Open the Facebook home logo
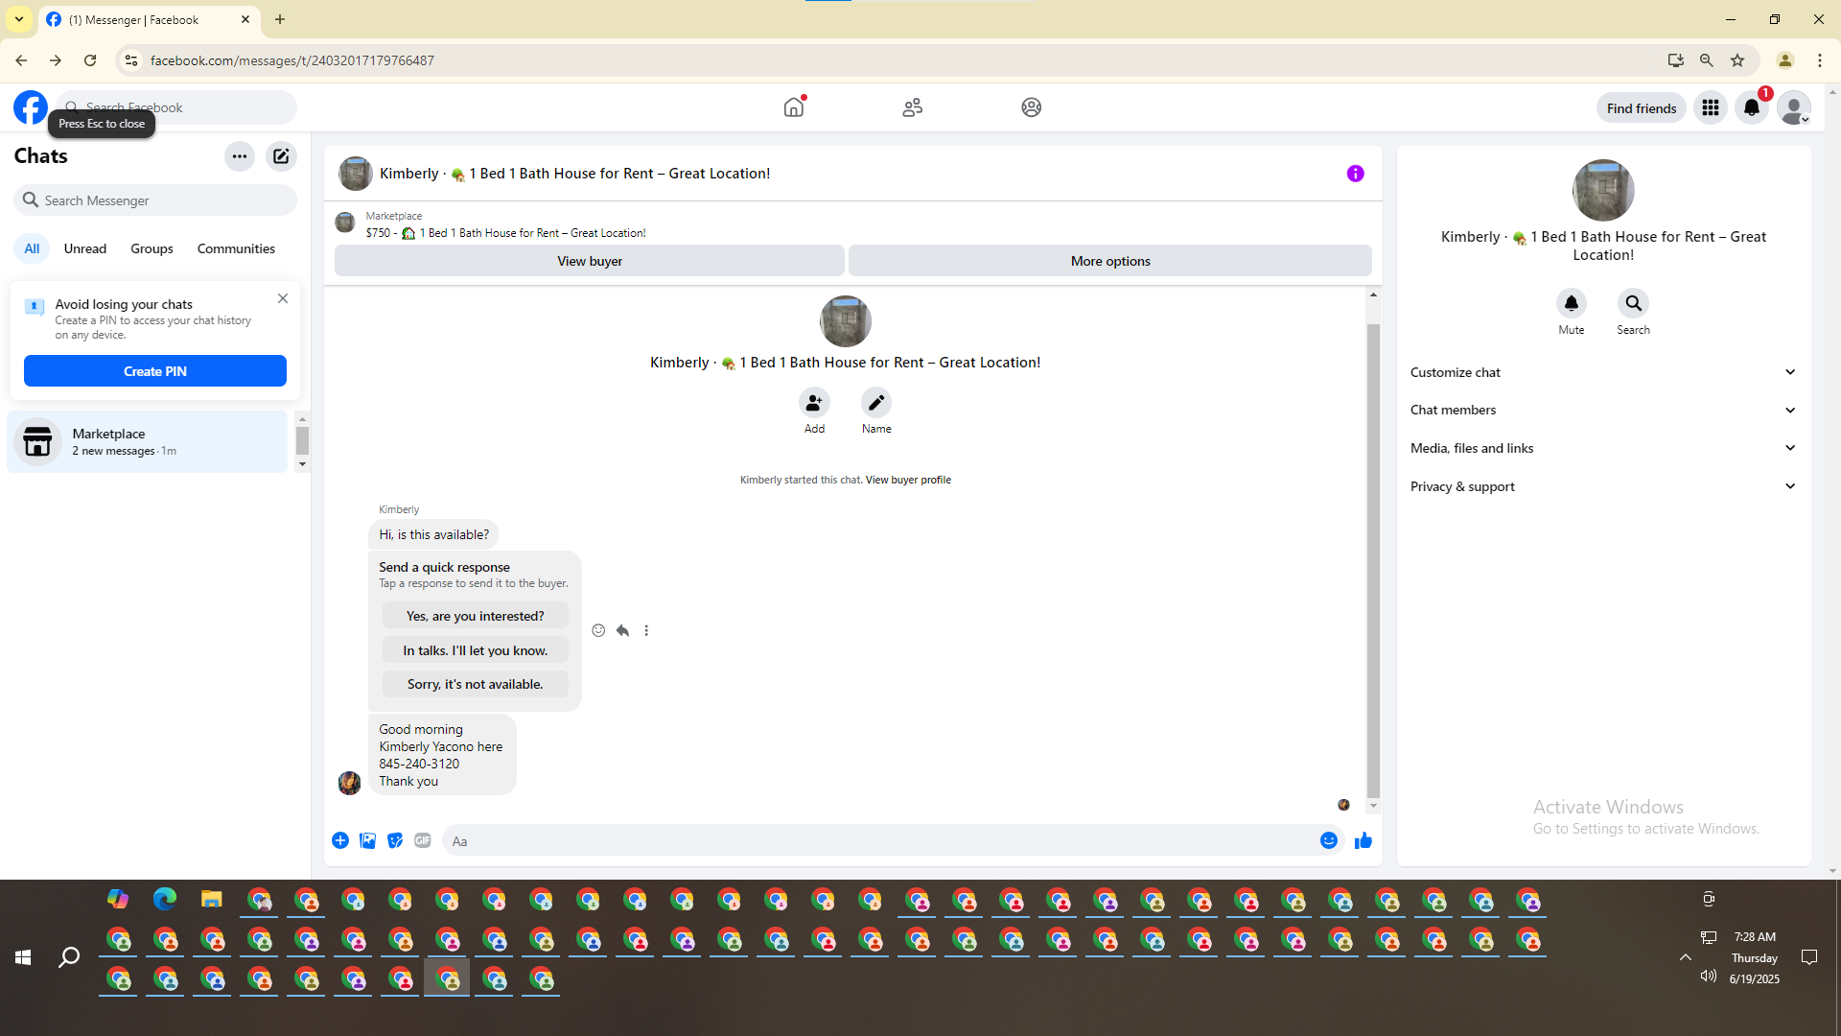Screen dimensions: 1841x1036 (31, 107)
